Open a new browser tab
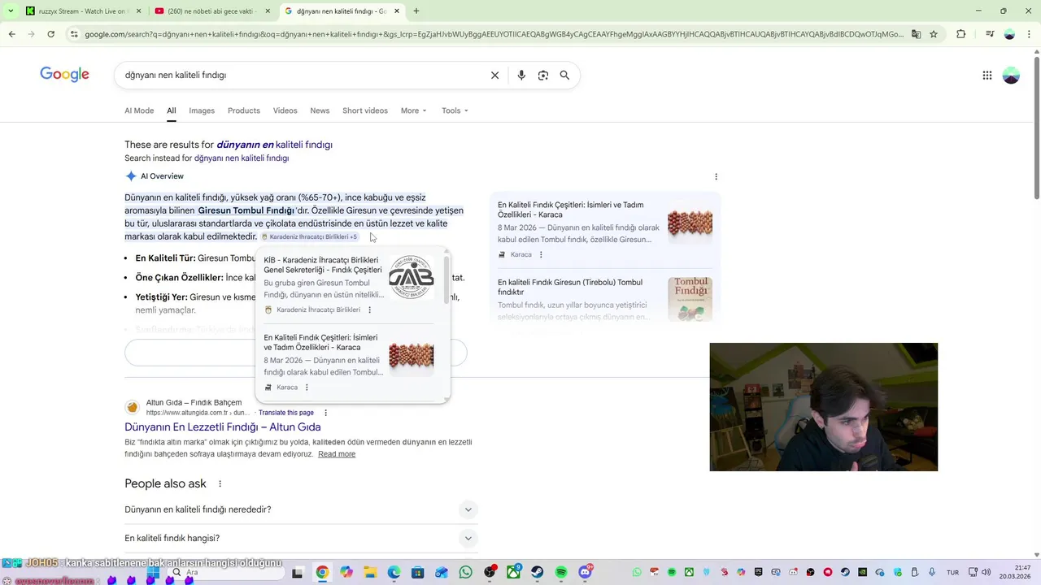This screenshot has height=585, width=1041. point(416,11)
